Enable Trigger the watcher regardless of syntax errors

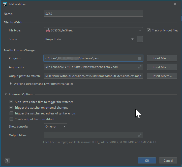click(11, 113)
